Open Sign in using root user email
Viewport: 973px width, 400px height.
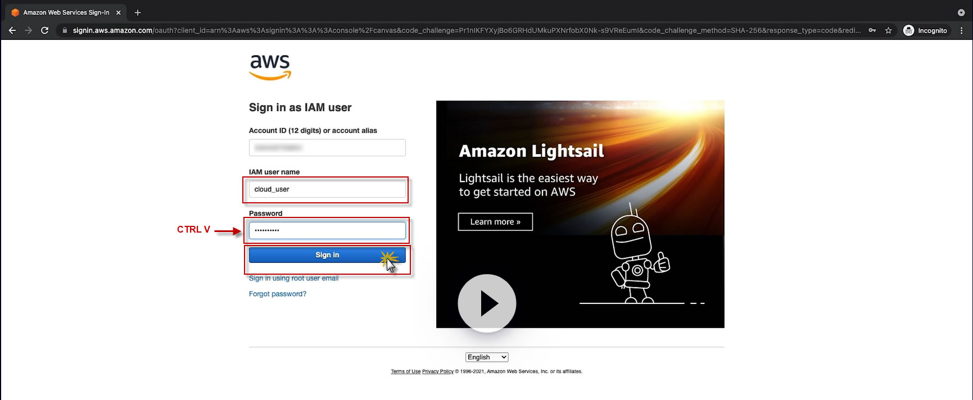pos(293,278)
